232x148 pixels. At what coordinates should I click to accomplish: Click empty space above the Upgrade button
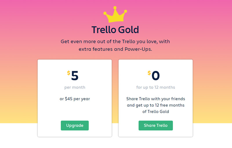[x=75, y=112]
